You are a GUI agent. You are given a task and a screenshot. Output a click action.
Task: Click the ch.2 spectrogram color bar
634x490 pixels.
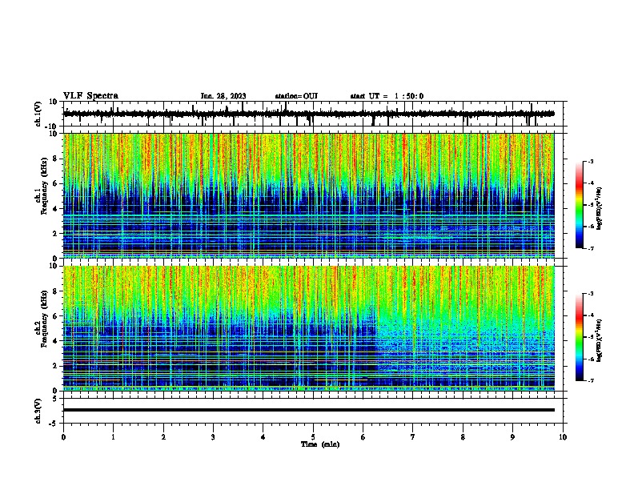[580, 337]
